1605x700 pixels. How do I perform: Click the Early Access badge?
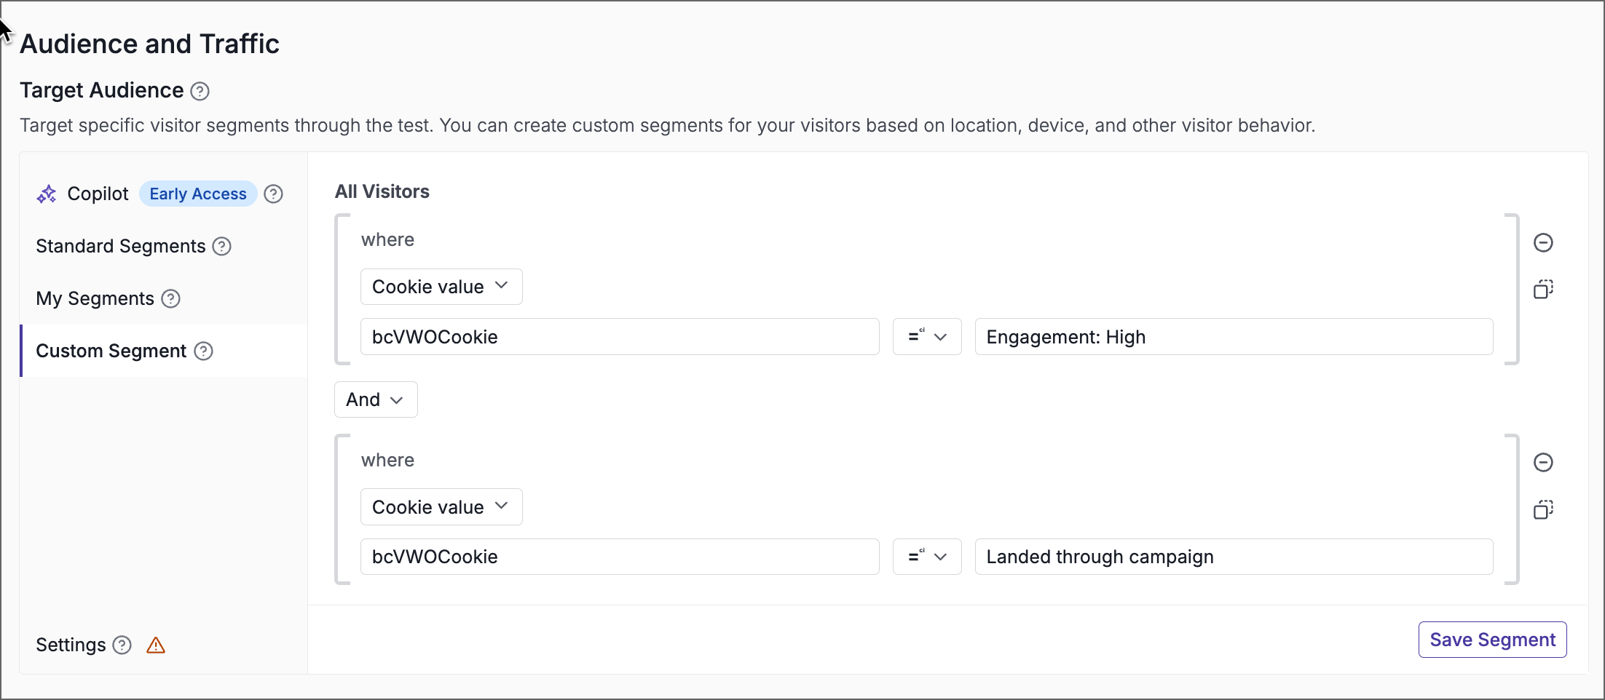[x=198, y=194]
